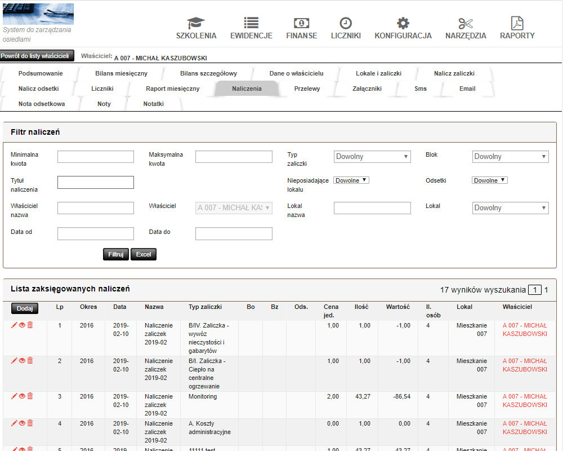
Task: Click the Excel export button
Action: coord(144,254)
